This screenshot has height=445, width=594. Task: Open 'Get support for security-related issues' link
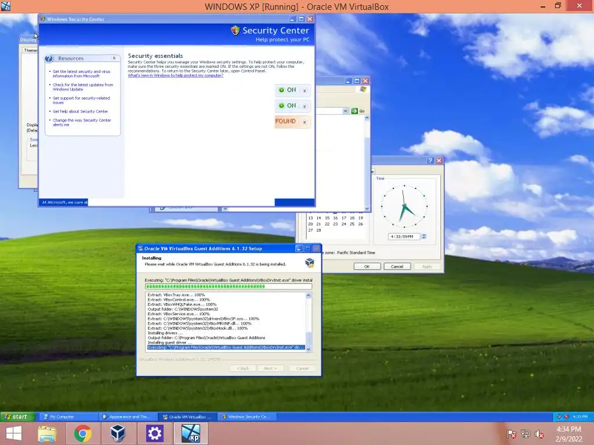(x=81, y=100)
